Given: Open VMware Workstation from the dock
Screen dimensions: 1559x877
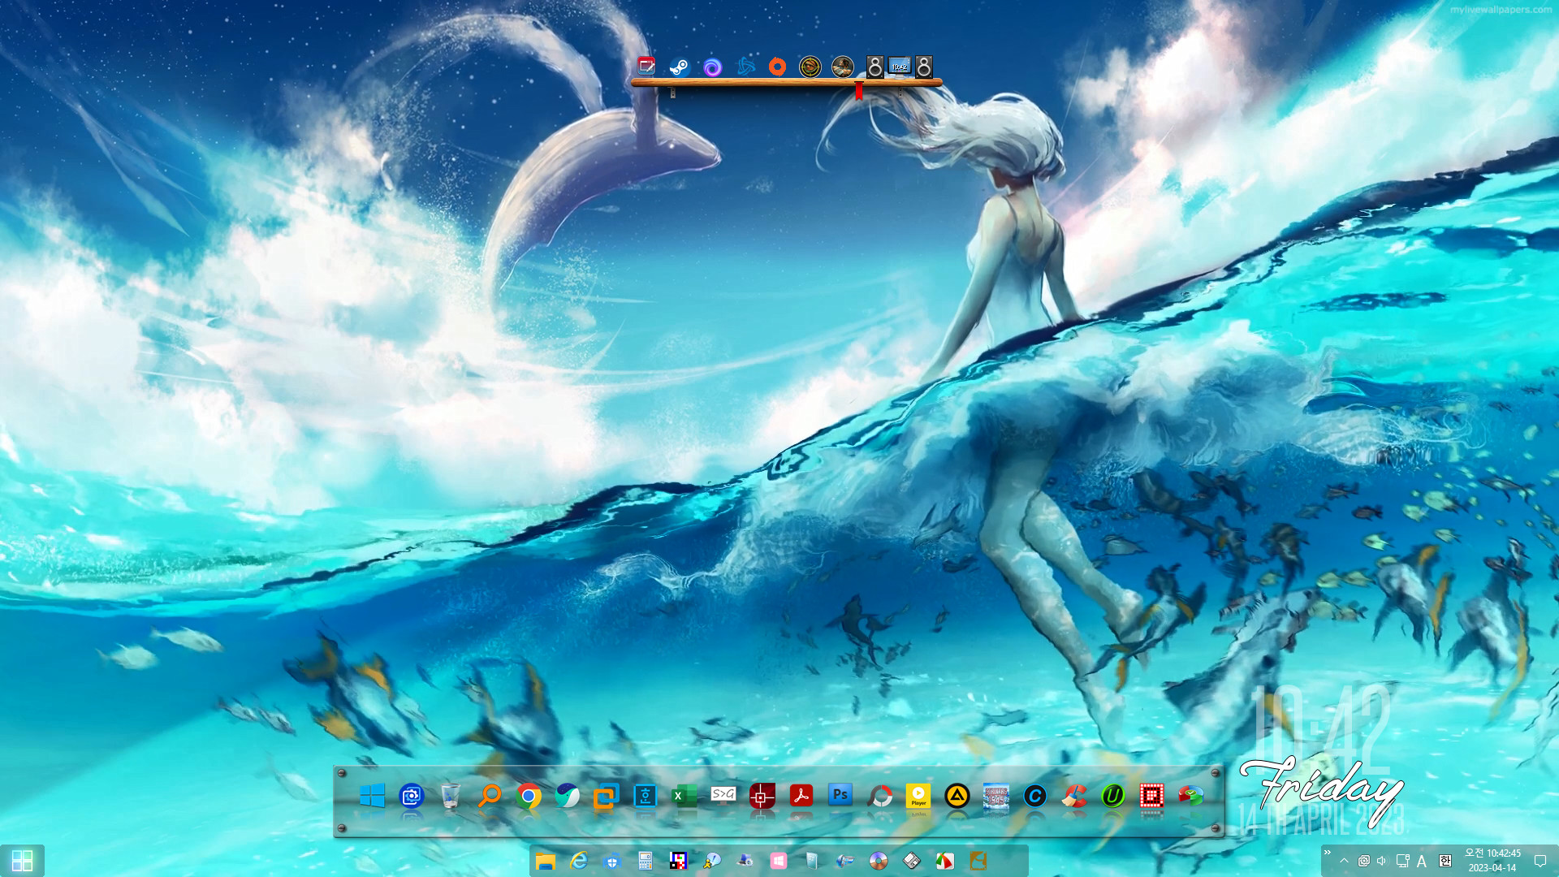Looking at the screenshot, I should [607, 796].
